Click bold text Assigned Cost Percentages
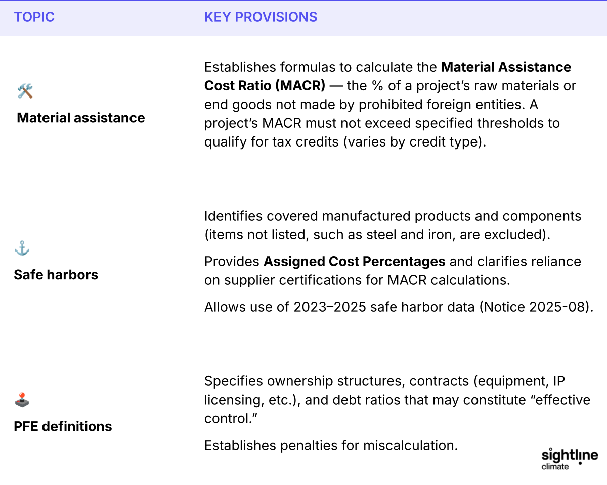Screen dimensions: 607x485 (354, 262)
